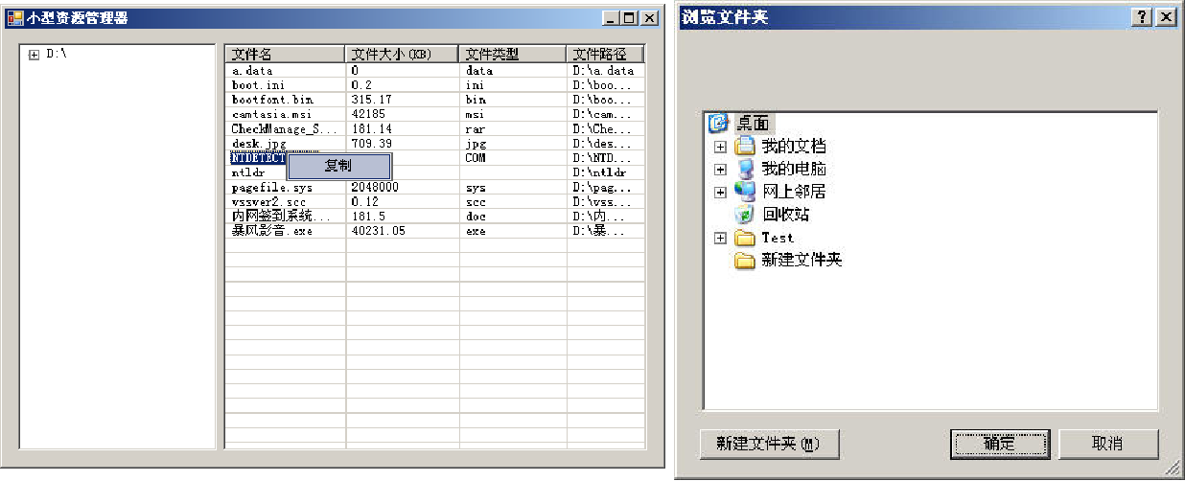Click the 小型资源管理器 window title icon
Screen dimensions: 1185x481
coord(14,18)
